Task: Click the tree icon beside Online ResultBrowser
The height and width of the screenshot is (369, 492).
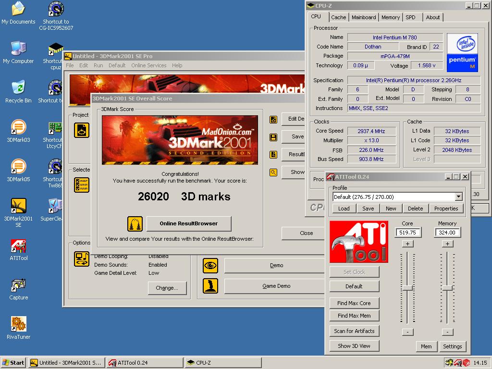Action: (135, 224)
